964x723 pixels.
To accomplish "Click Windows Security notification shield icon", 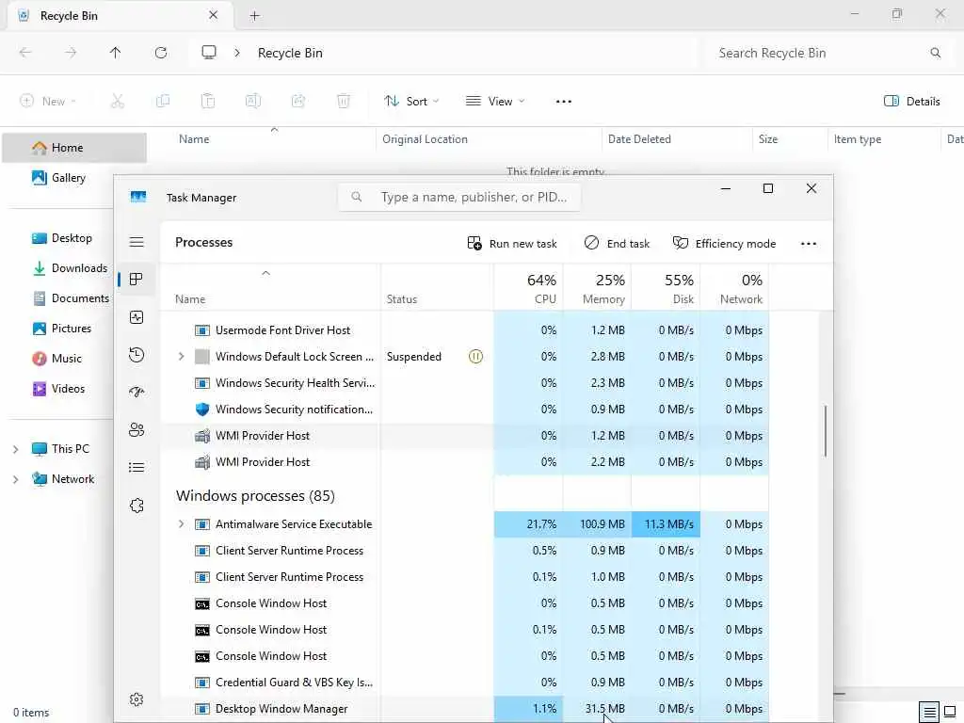I will [202, 410].
